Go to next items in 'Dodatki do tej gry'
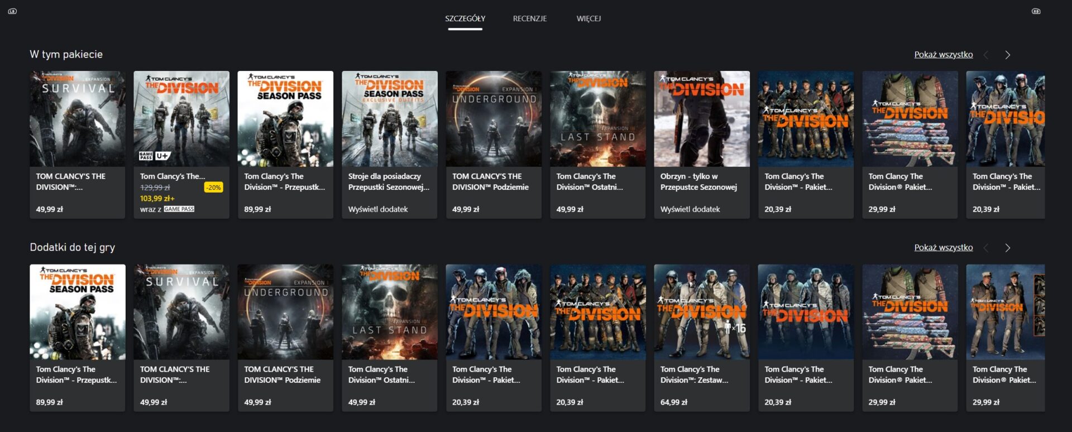 coord(1007,248)
